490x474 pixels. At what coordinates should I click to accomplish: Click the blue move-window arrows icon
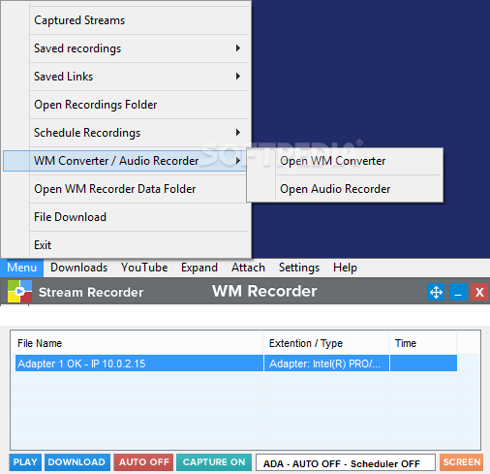pos(436,292)
